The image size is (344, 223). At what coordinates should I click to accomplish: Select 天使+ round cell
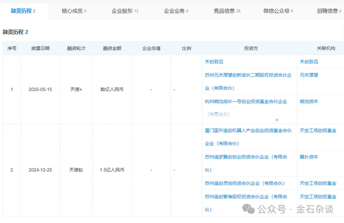point(76,89)
